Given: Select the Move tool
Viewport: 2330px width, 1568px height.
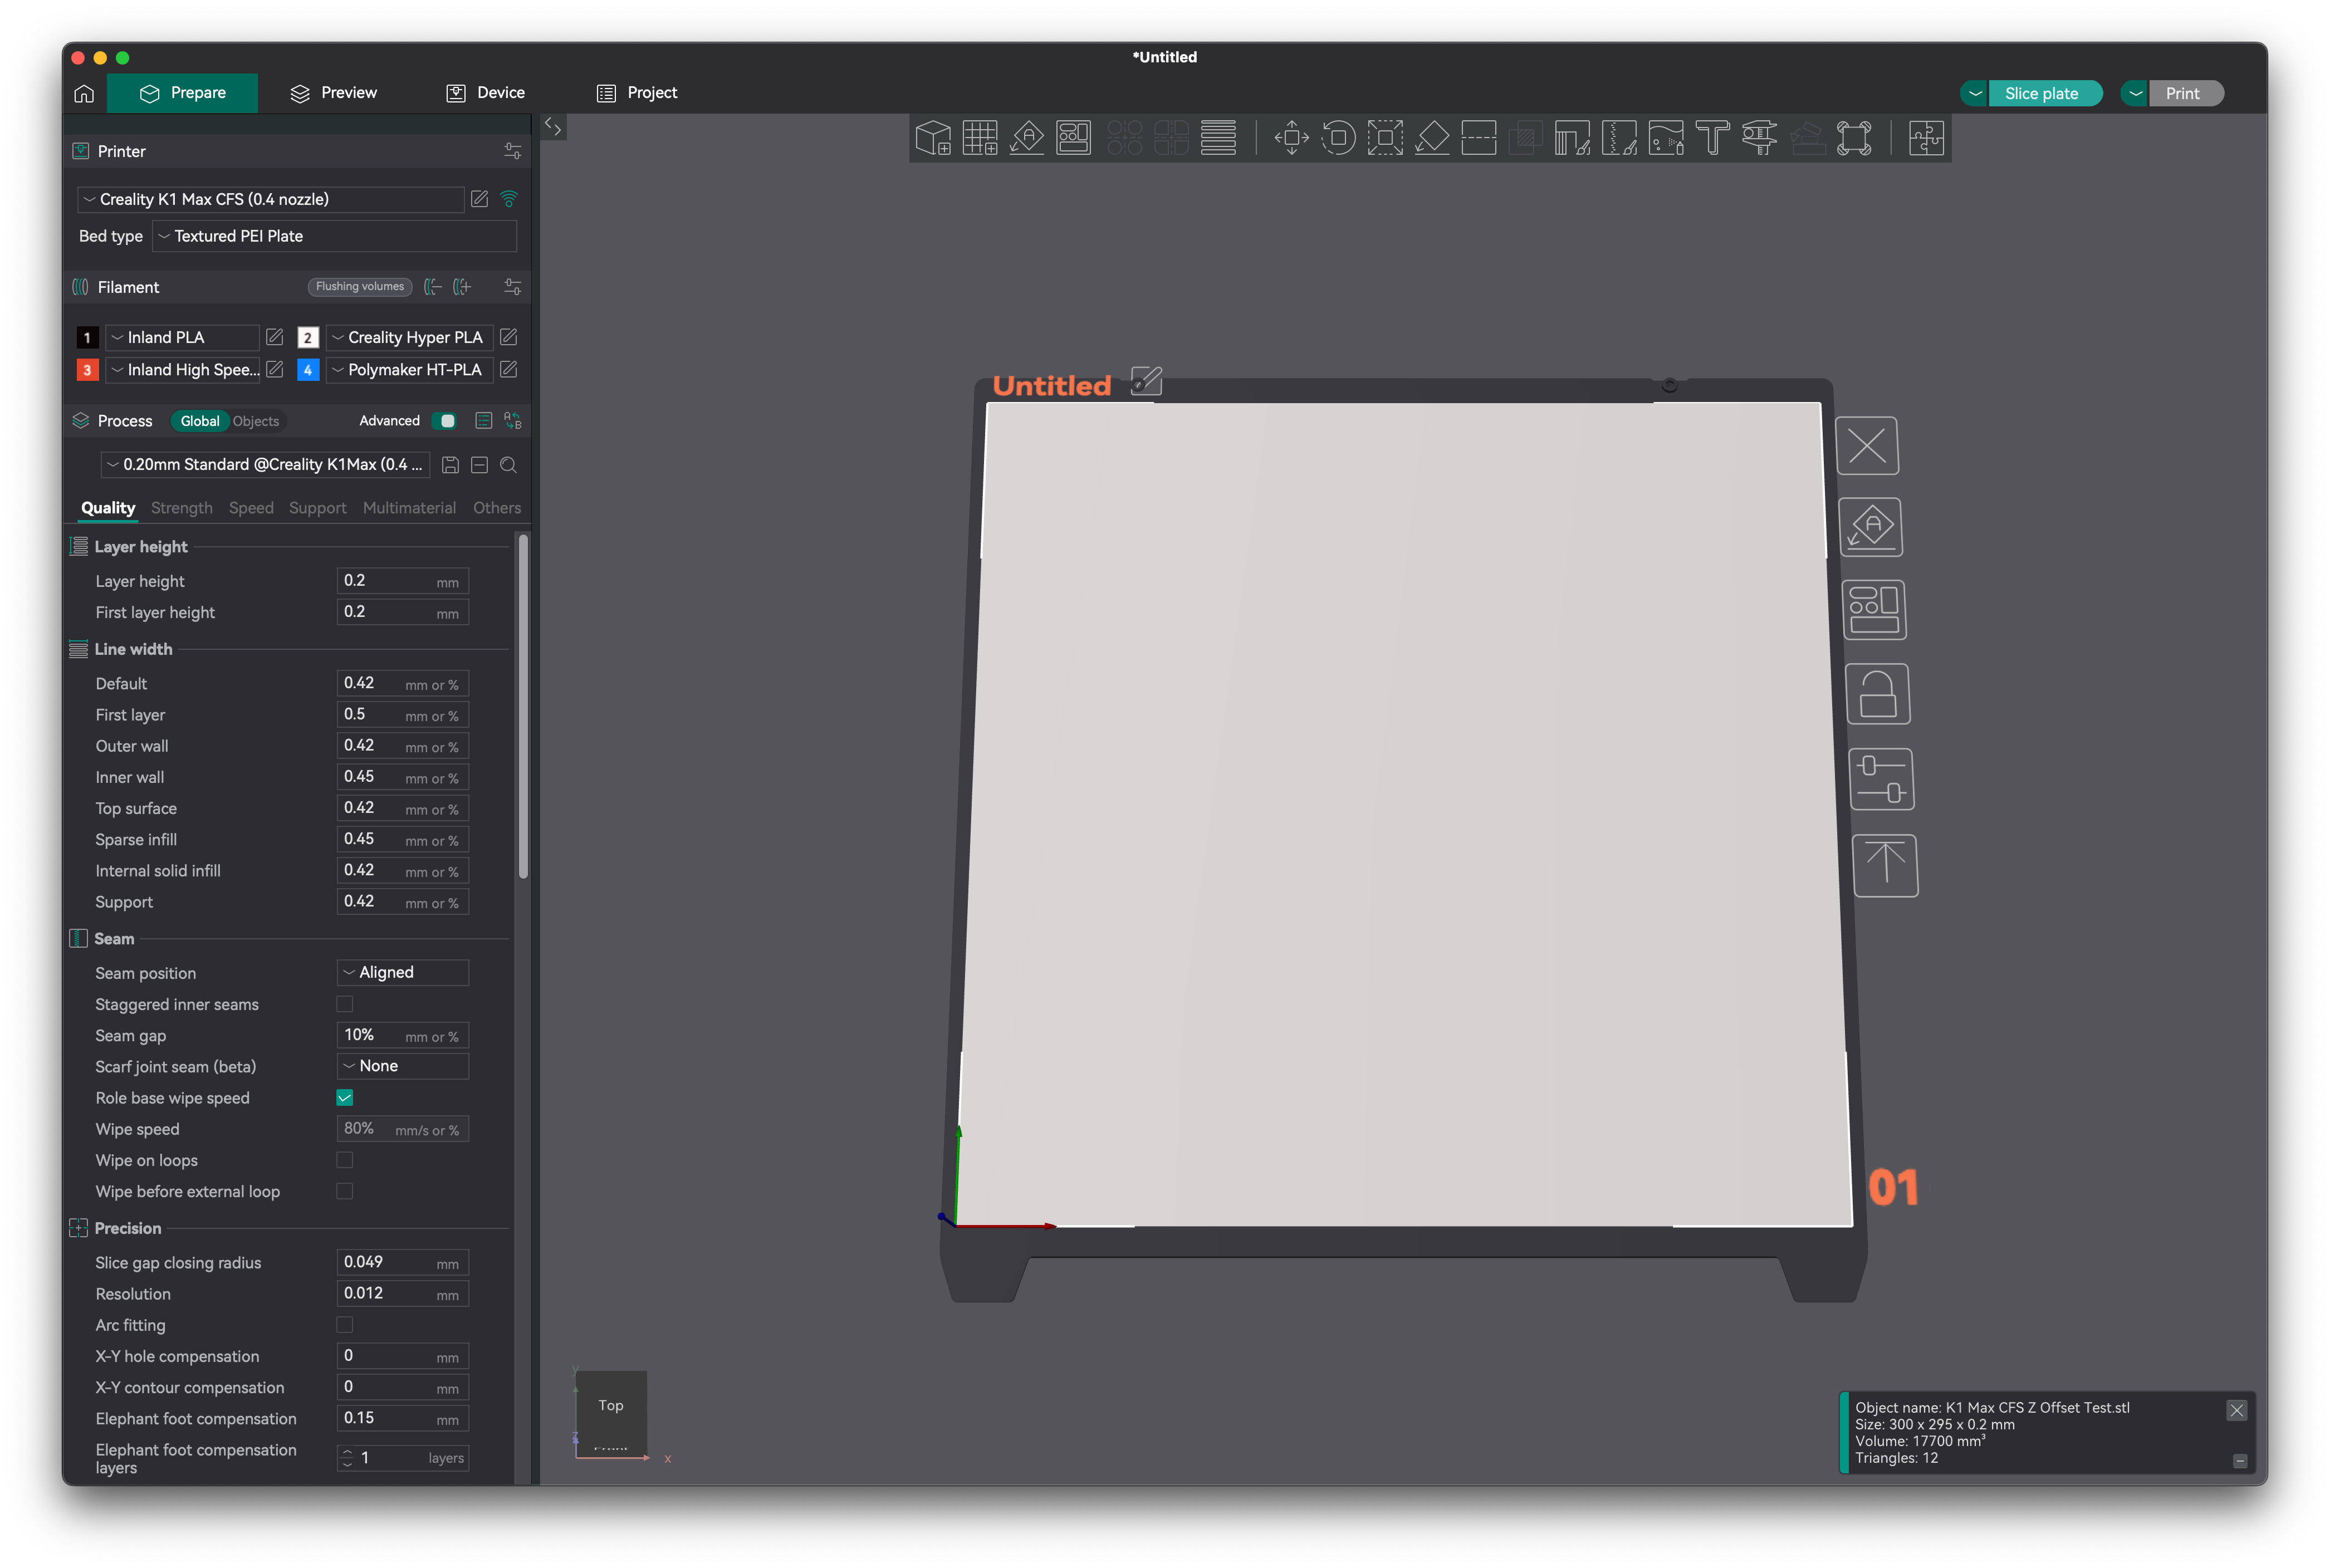Looking at the screenshot, I should (x=1292, y=138).
